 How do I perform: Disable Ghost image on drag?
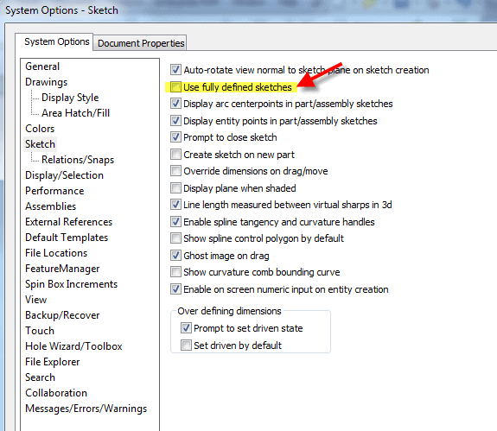coord(175,256)
